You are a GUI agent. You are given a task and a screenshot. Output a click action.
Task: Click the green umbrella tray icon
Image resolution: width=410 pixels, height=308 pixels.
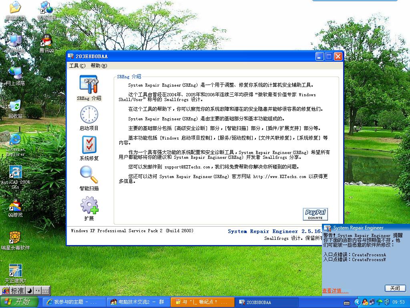coord(380,302)
